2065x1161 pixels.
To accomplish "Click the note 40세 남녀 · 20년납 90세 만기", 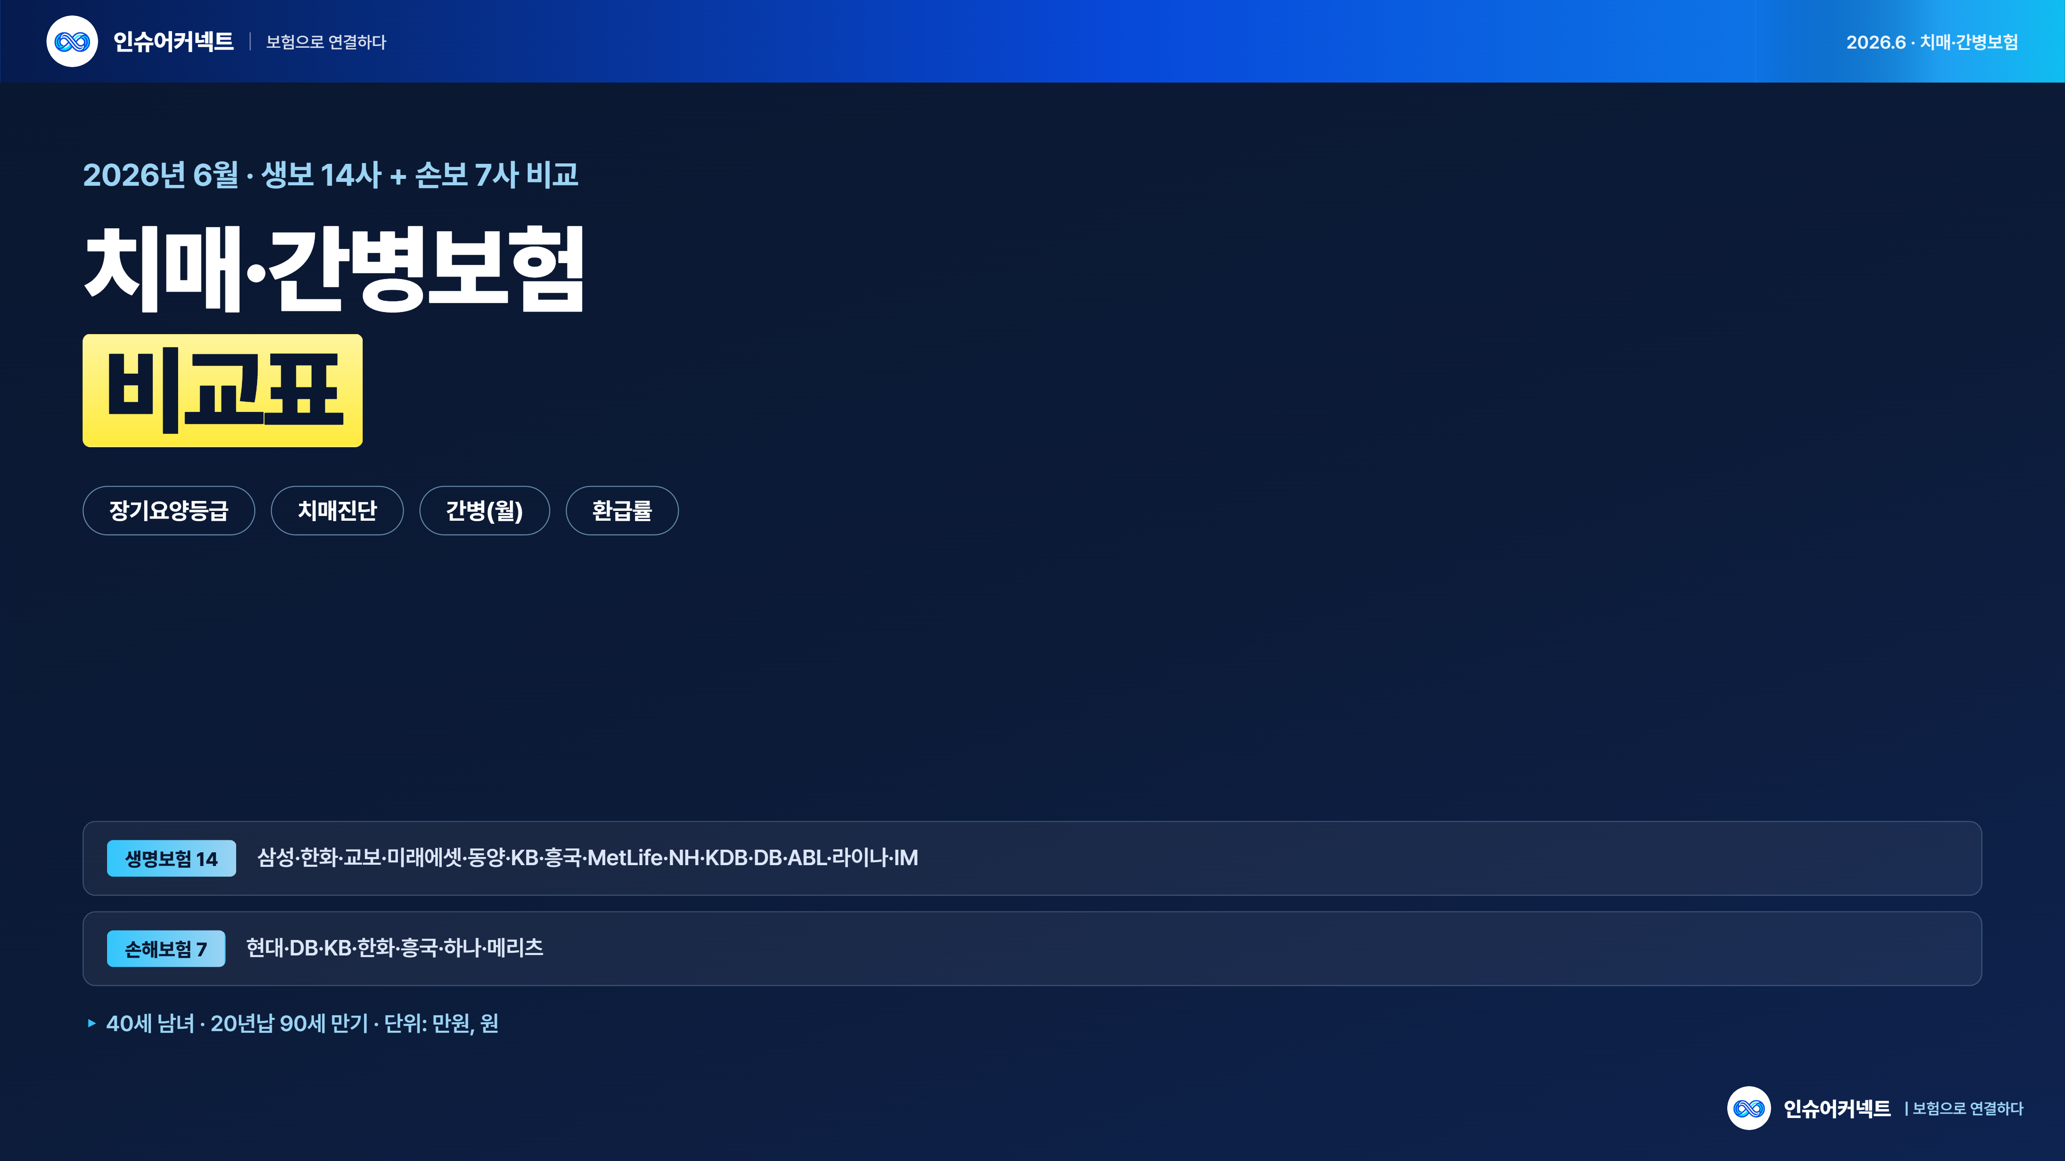I will [237, 1023].
